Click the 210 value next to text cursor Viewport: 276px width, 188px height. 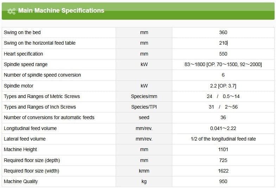[x=223, y=43]
